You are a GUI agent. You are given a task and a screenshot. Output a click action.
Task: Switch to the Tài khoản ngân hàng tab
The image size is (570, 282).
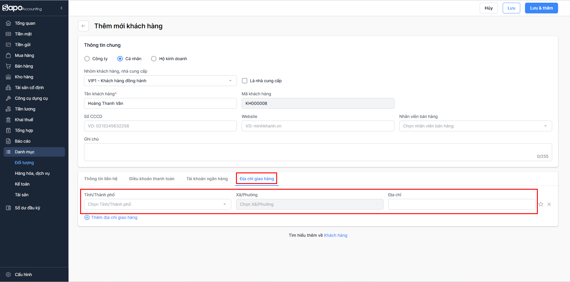[x=207, y=179]
